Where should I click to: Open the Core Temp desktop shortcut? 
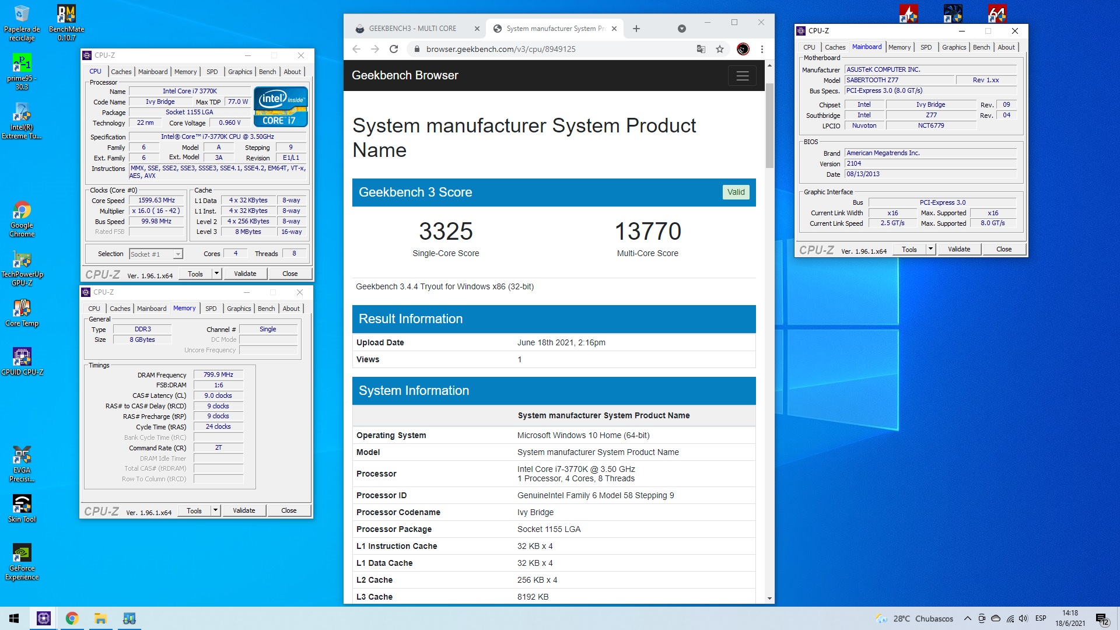pos(22,313)
